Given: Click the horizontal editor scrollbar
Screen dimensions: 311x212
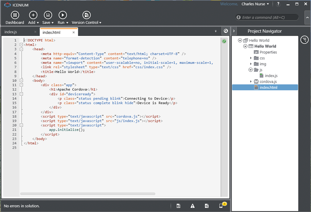Looking at the screenshot, I should click(88, 194).
